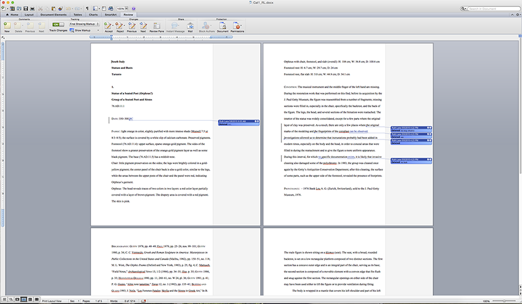
Task: Open the Show Markup menu
Action: pyautogui.click(x=84, y=30)
